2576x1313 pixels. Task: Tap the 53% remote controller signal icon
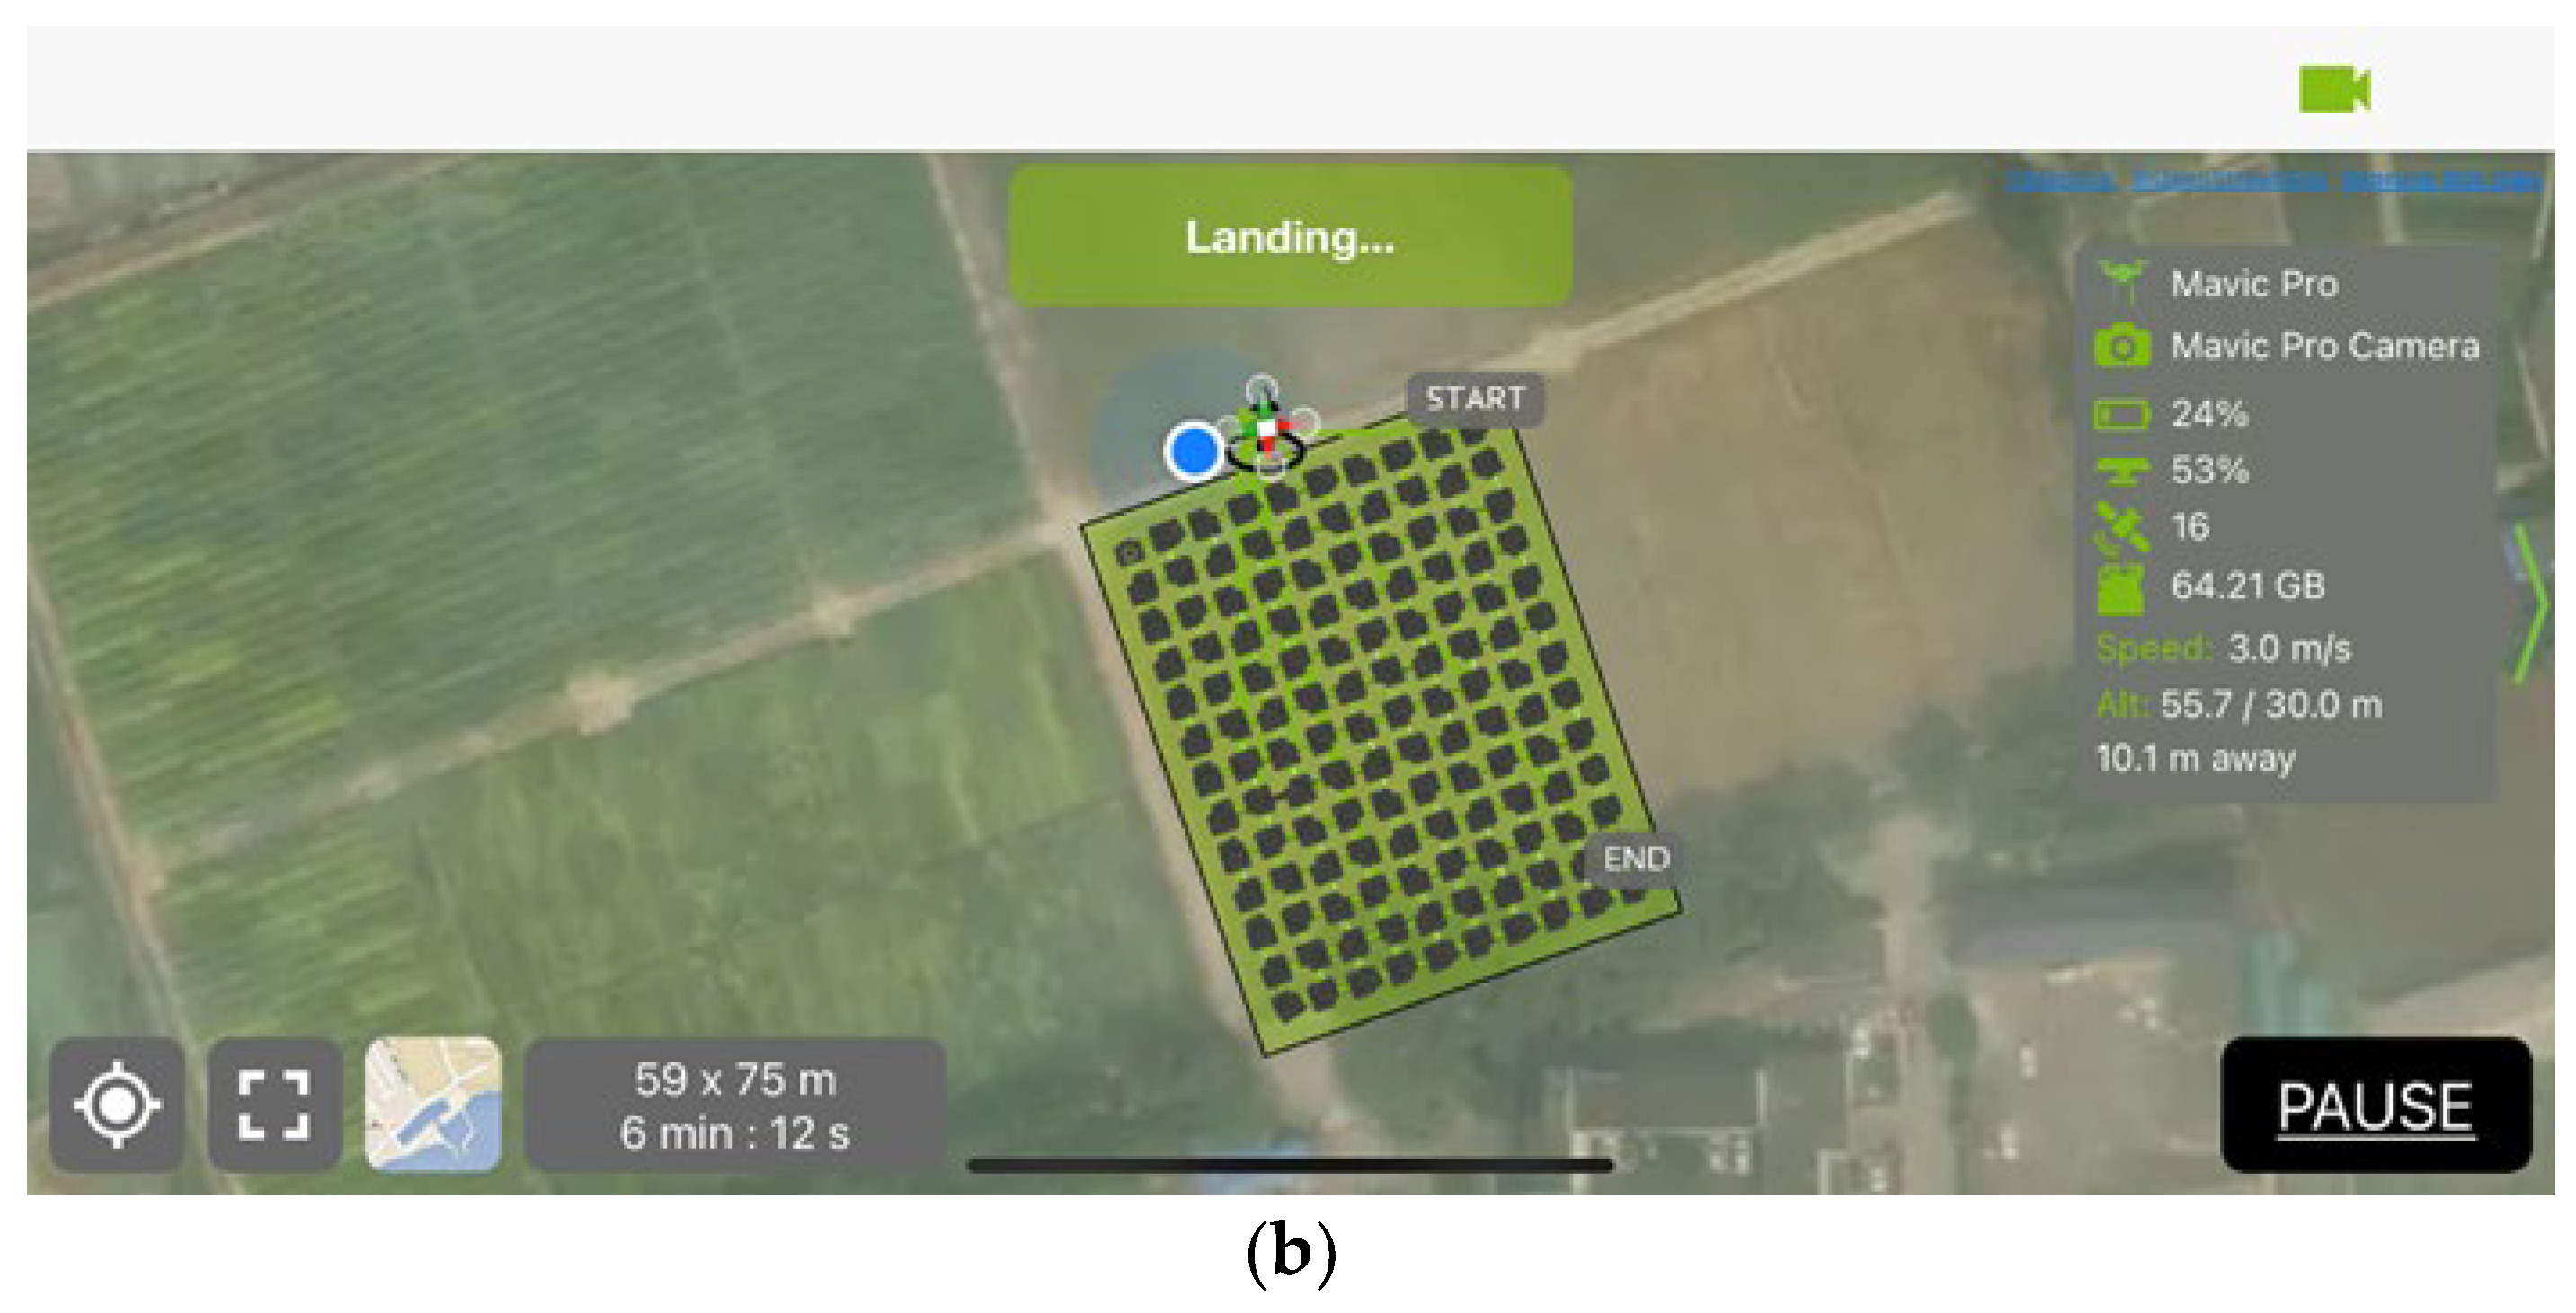(2121, 470)
